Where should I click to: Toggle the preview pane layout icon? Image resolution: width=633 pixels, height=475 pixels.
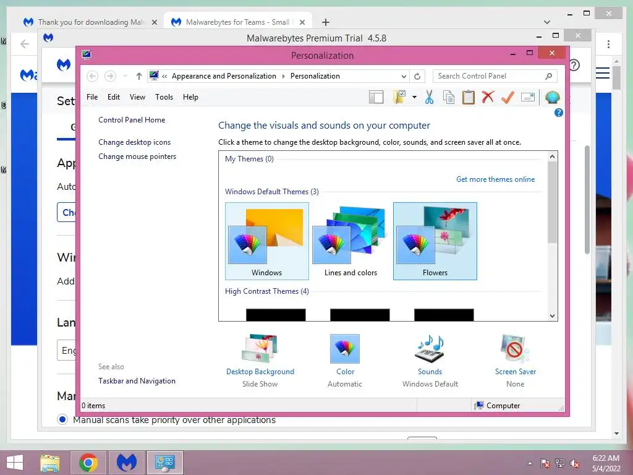(x=376, y=97)
